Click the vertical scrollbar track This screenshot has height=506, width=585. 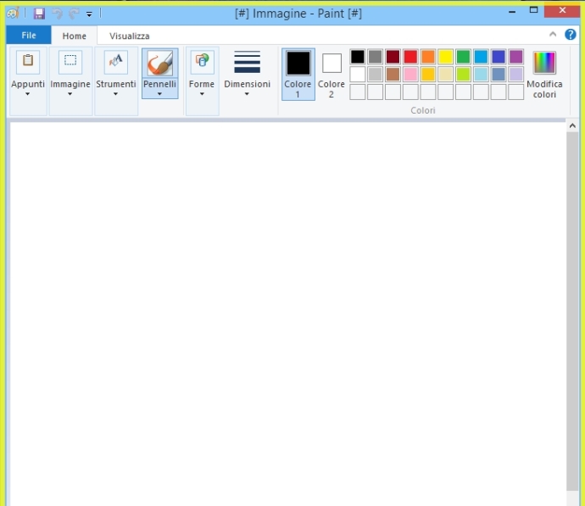pos(572,311)
